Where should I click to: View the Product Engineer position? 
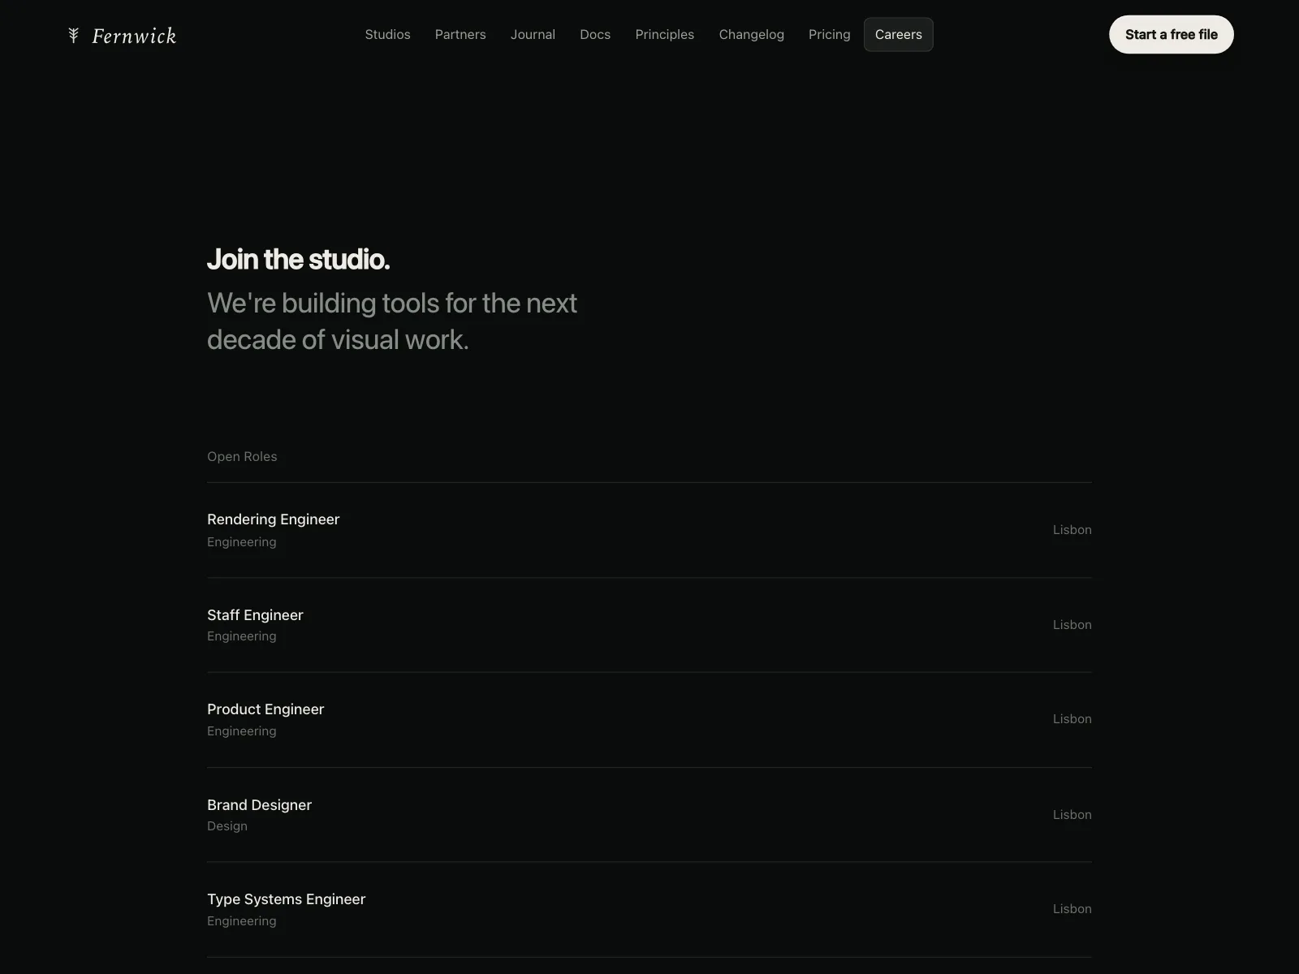click(x=649, y=720)
